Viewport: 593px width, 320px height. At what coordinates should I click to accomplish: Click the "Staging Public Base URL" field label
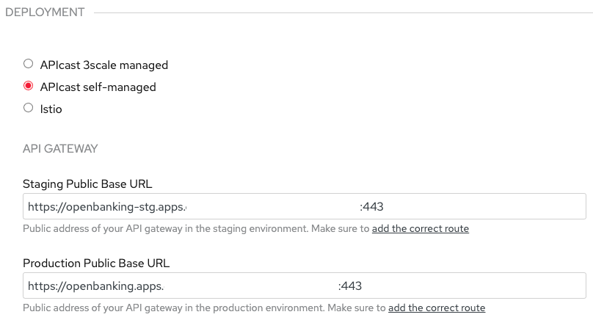click(x=87, y=183)
